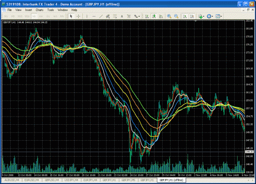Open the File menu
This screenshot has width=256, height=184.
coord(10,10)
